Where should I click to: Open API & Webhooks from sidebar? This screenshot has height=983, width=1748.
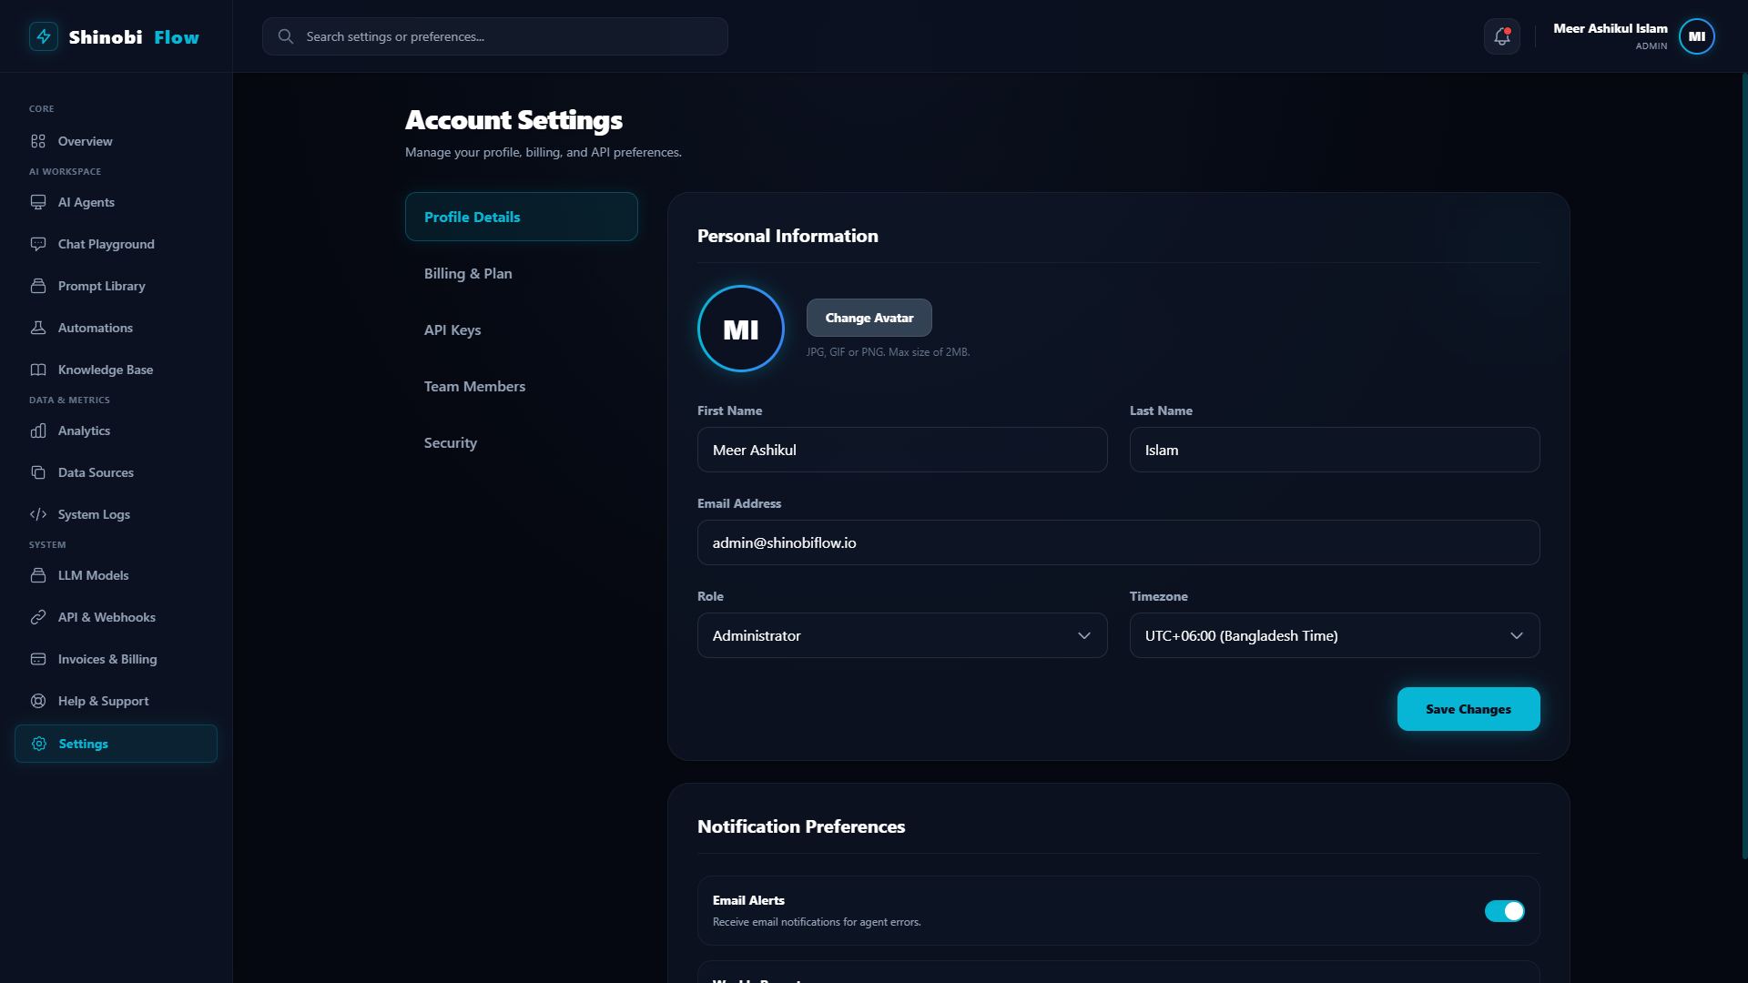click(x=116, y=617)
